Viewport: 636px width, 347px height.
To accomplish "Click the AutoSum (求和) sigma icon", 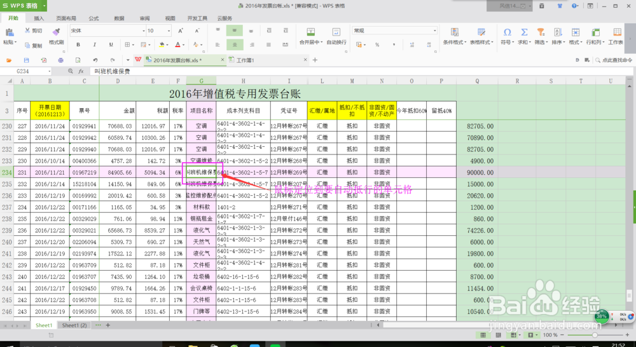I will [x=524, y=32].
